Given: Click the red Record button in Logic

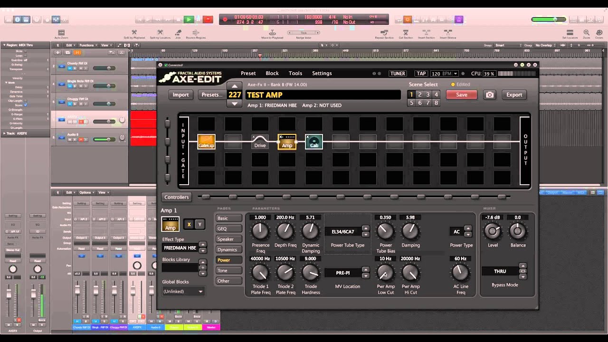Looking at the screenshot, I should point(208,19).
